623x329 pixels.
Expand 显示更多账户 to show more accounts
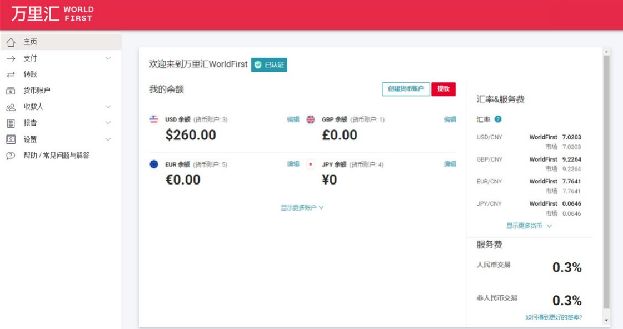point(302,207)
